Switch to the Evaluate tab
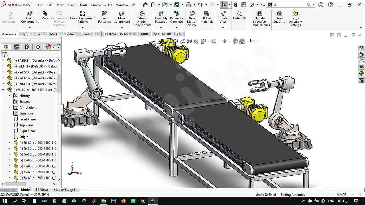Viewport: 365px width, 205px height. pos(71,34)
